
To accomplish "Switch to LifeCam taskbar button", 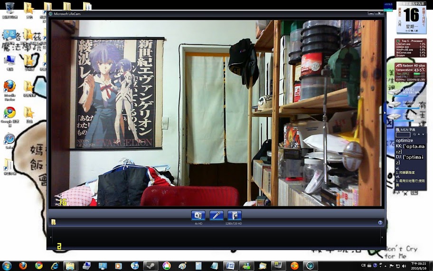I will [x=310, y=266].
